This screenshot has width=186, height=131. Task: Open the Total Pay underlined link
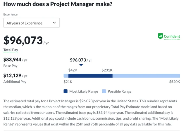point(11,50)
